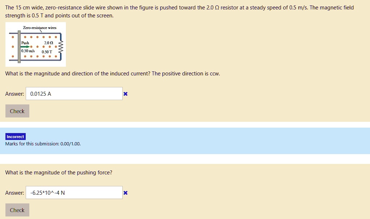This screenshot has width=370, height=219.
Task: Click the Incorrect badge icon
Action: 15,136
